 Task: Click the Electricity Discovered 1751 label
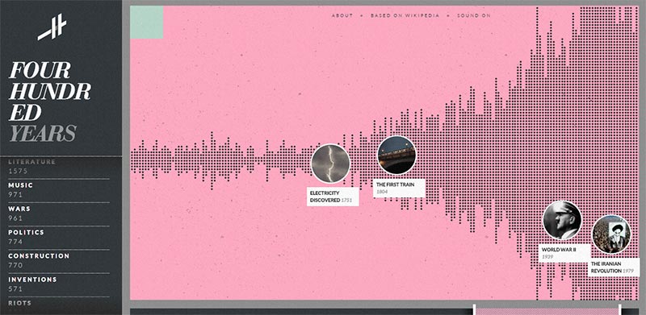(333, 197)
